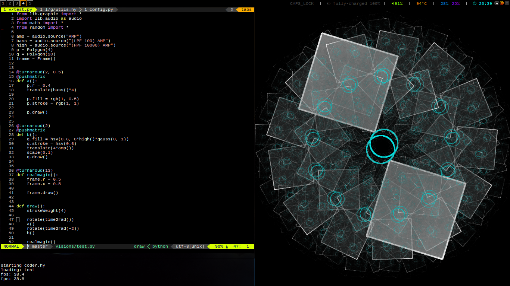Switch to workspace 2
The width and height of the screenshot is (510, 286).
(10, 3)
